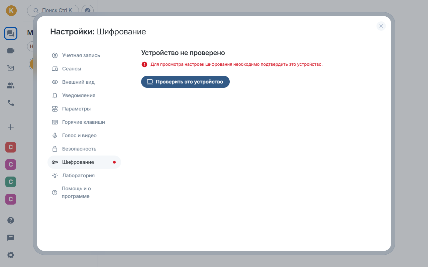428x267 pixels.
Task: Open the Безопасность settings tab
Action: click(x=84, y=149)
